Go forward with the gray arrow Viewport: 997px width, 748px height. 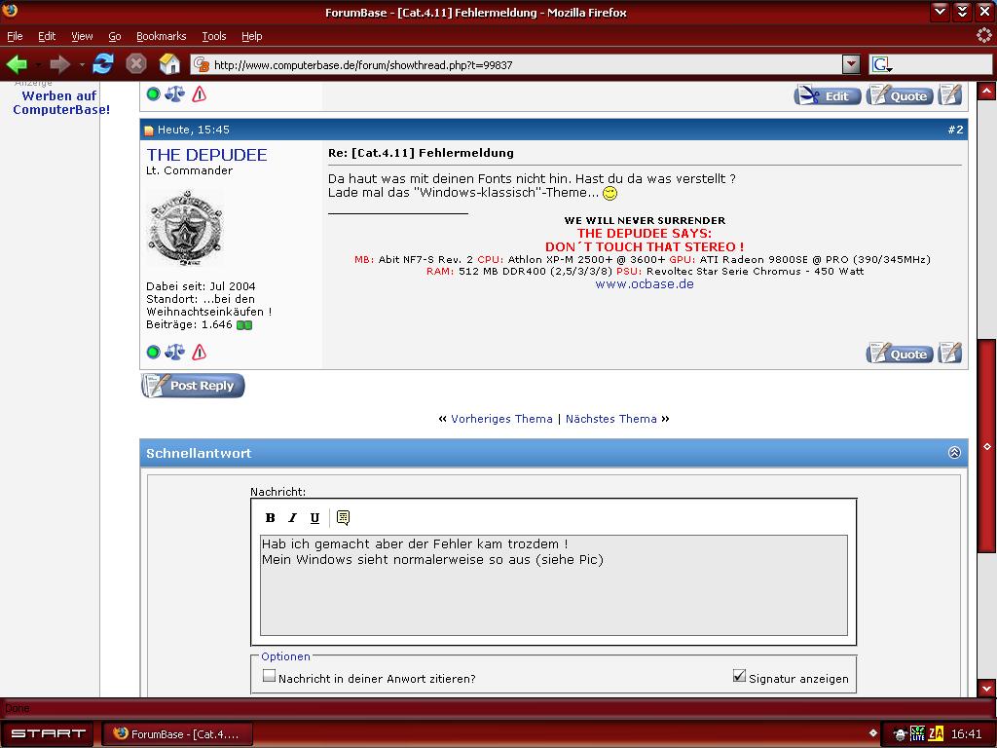click(59, 64)
